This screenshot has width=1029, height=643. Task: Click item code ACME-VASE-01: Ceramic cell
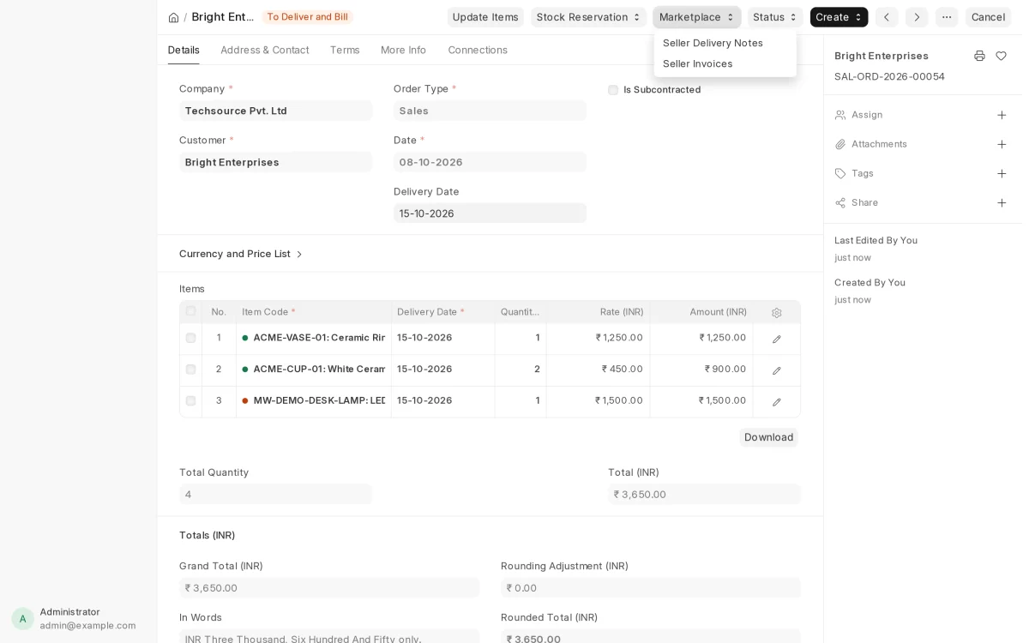coord(314,338)
